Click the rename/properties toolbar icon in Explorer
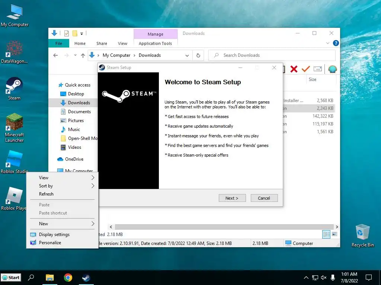The height and width of the screenshot is (285, 381). pos(318,69)
